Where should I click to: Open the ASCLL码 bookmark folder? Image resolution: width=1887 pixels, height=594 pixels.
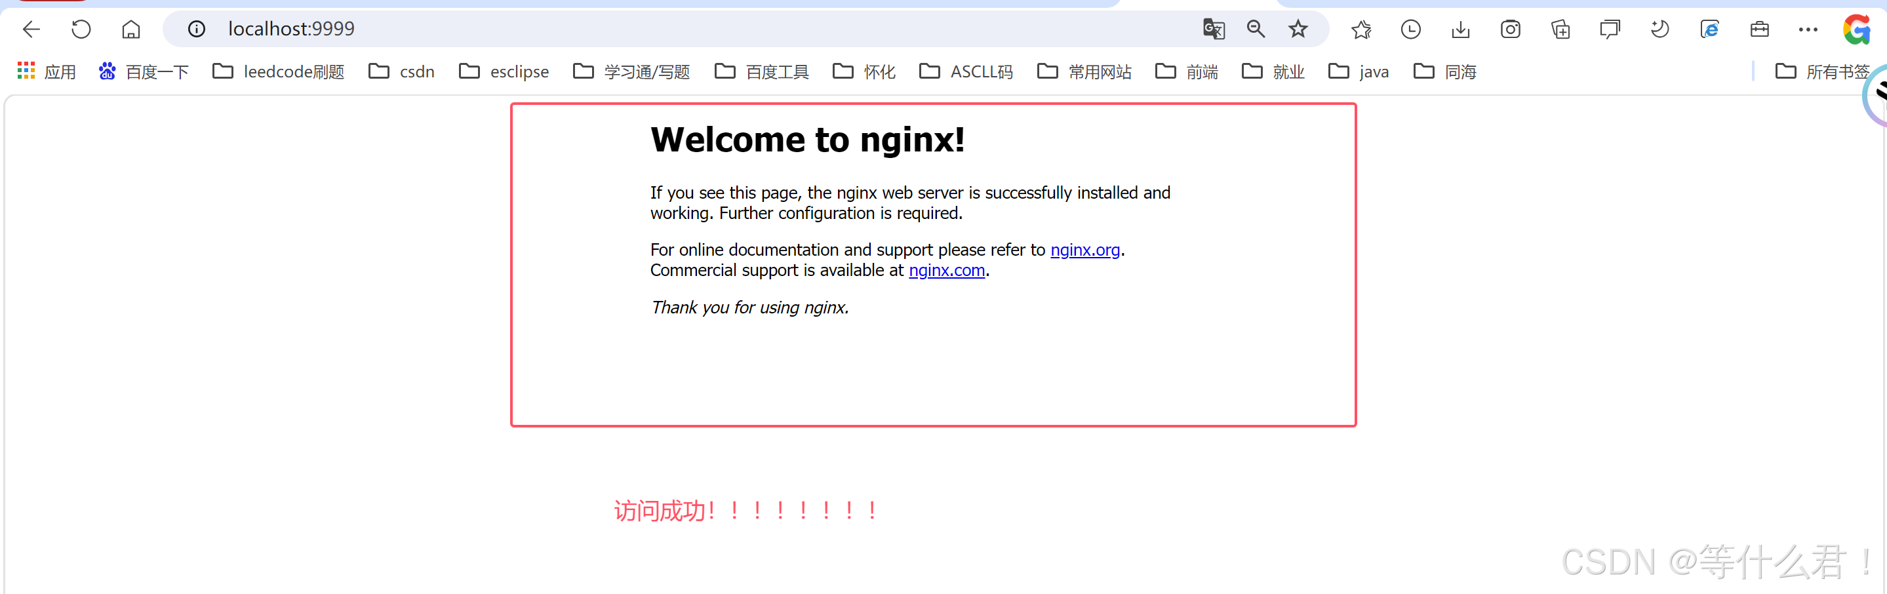[x=966, y=71]
